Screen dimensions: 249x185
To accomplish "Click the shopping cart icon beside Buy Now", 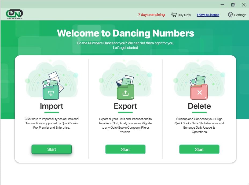I will click(x=174, y=15).
